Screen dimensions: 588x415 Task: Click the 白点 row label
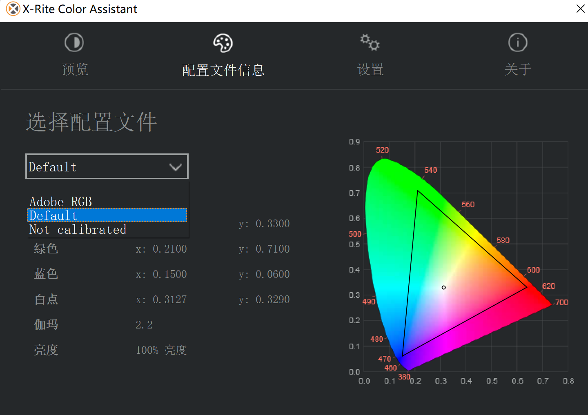tap(46, 299)
